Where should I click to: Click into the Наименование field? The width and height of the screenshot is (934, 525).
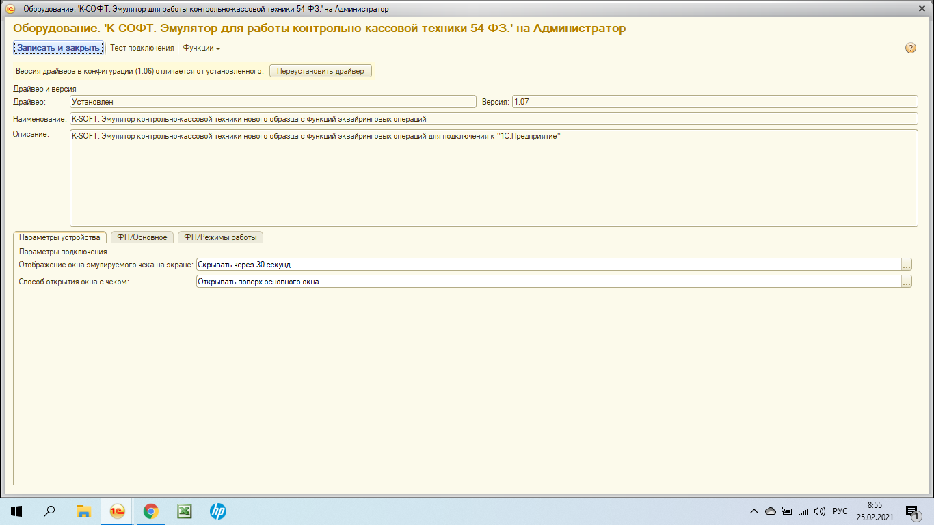[x=494, y=119]
